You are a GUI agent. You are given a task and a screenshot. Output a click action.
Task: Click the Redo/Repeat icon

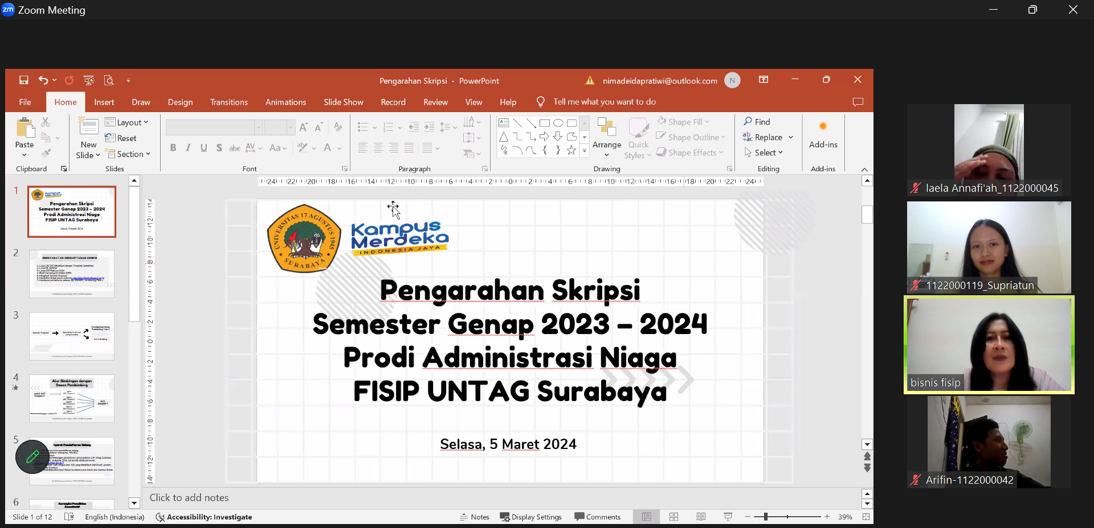(x=69, y=80)
